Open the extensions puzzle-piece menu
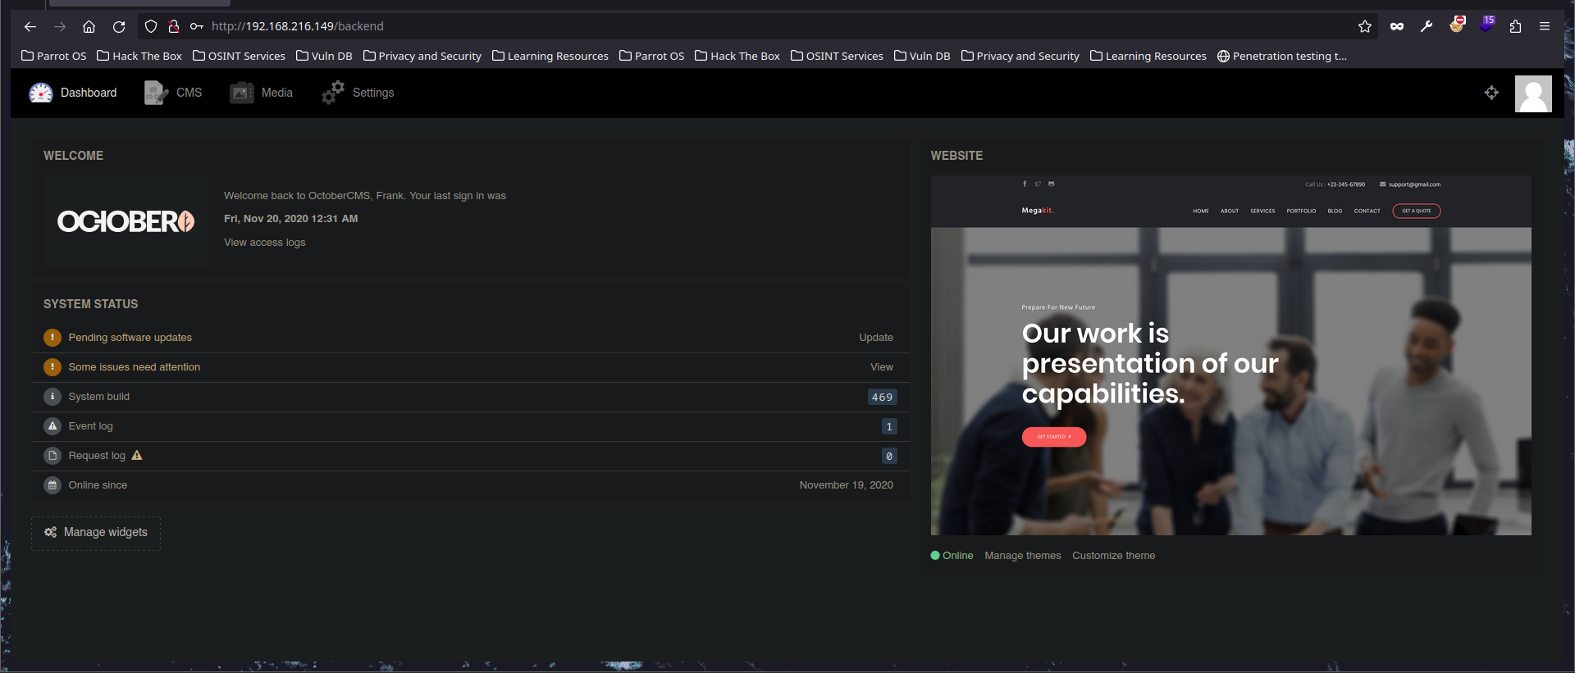 coord(1515,26)
